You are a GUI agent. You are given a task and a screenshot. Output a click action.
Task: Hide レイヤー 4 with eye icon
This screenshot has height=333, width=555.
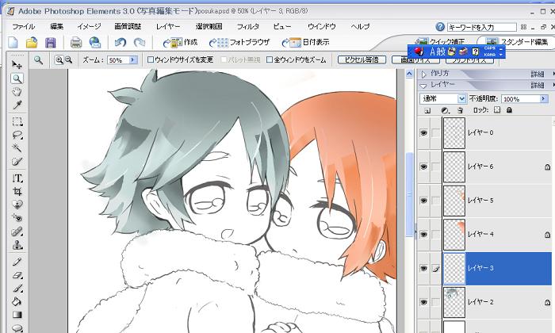[x=423, y=234]
